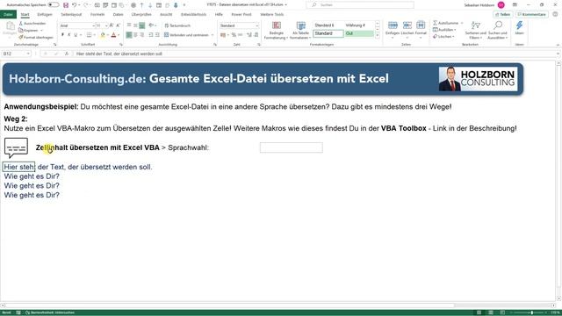Toggle the Textumbruch button
The width and height of the screenshot is (562, 316).
[177, 25]
